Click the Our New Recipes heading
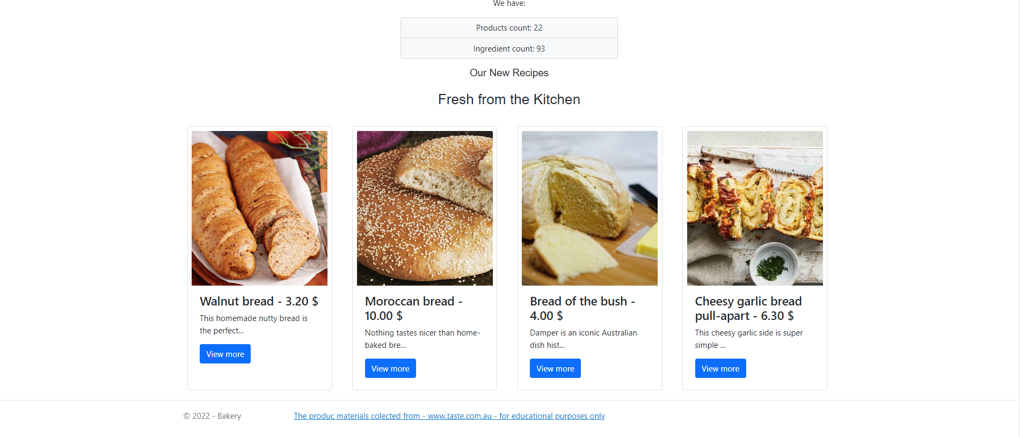The width and height of the screenshot is (1020, 437). (509, 72)
